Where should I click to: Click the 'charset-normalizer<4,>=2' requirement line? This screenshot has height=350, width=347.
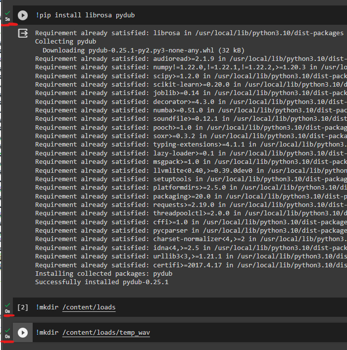pyautogui.click(x=191, y=239)
